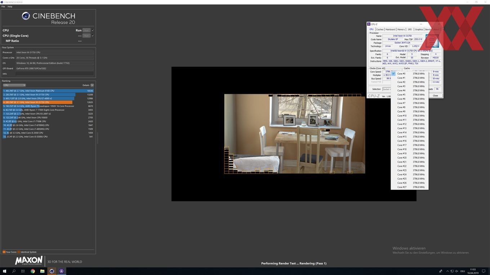Open the DEU keyboard language selector
The image size is (490, 275).
tap(463, 271)
